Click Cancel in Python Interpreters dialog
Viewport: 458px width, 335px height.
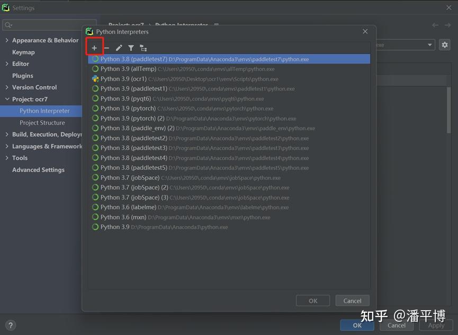[x=352, y=301]
